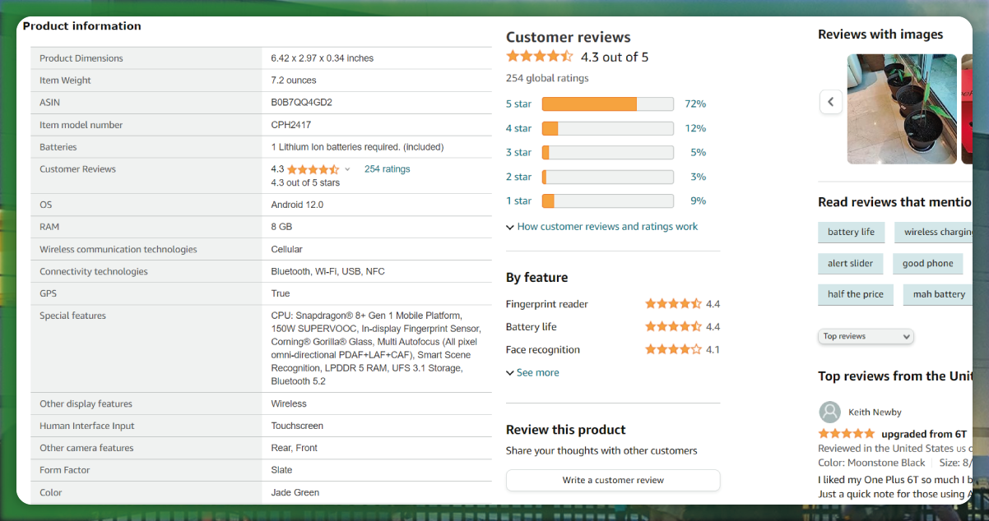Click the 5 star histogram bar
Screen dimensions: 989x521
[x=608, y=104]
